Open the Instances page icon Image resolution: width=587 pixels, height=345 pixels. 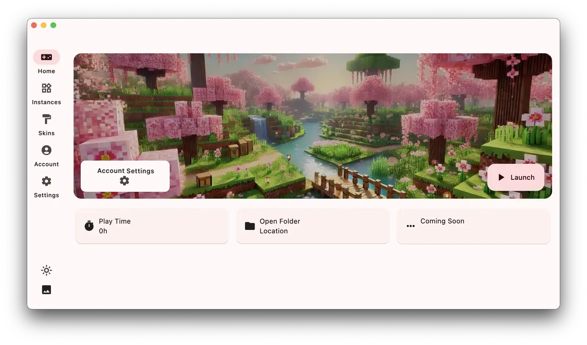coord(46,88)
